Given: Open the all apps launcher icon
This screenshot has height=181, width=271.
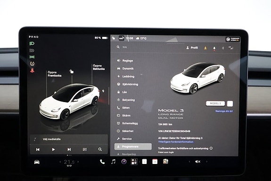Looking at the screenshot, I should pyautogui.click(x=134, y=162).
